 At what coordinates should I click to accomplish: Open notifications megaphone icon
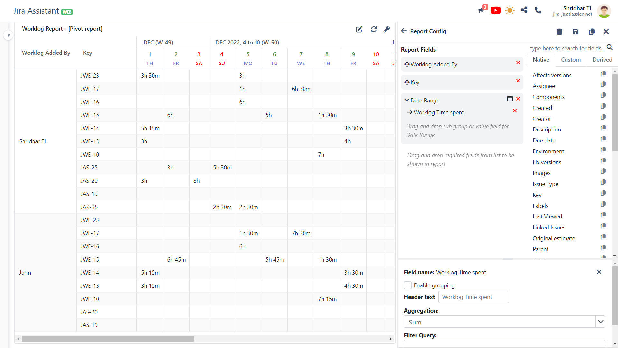(482, 10)
